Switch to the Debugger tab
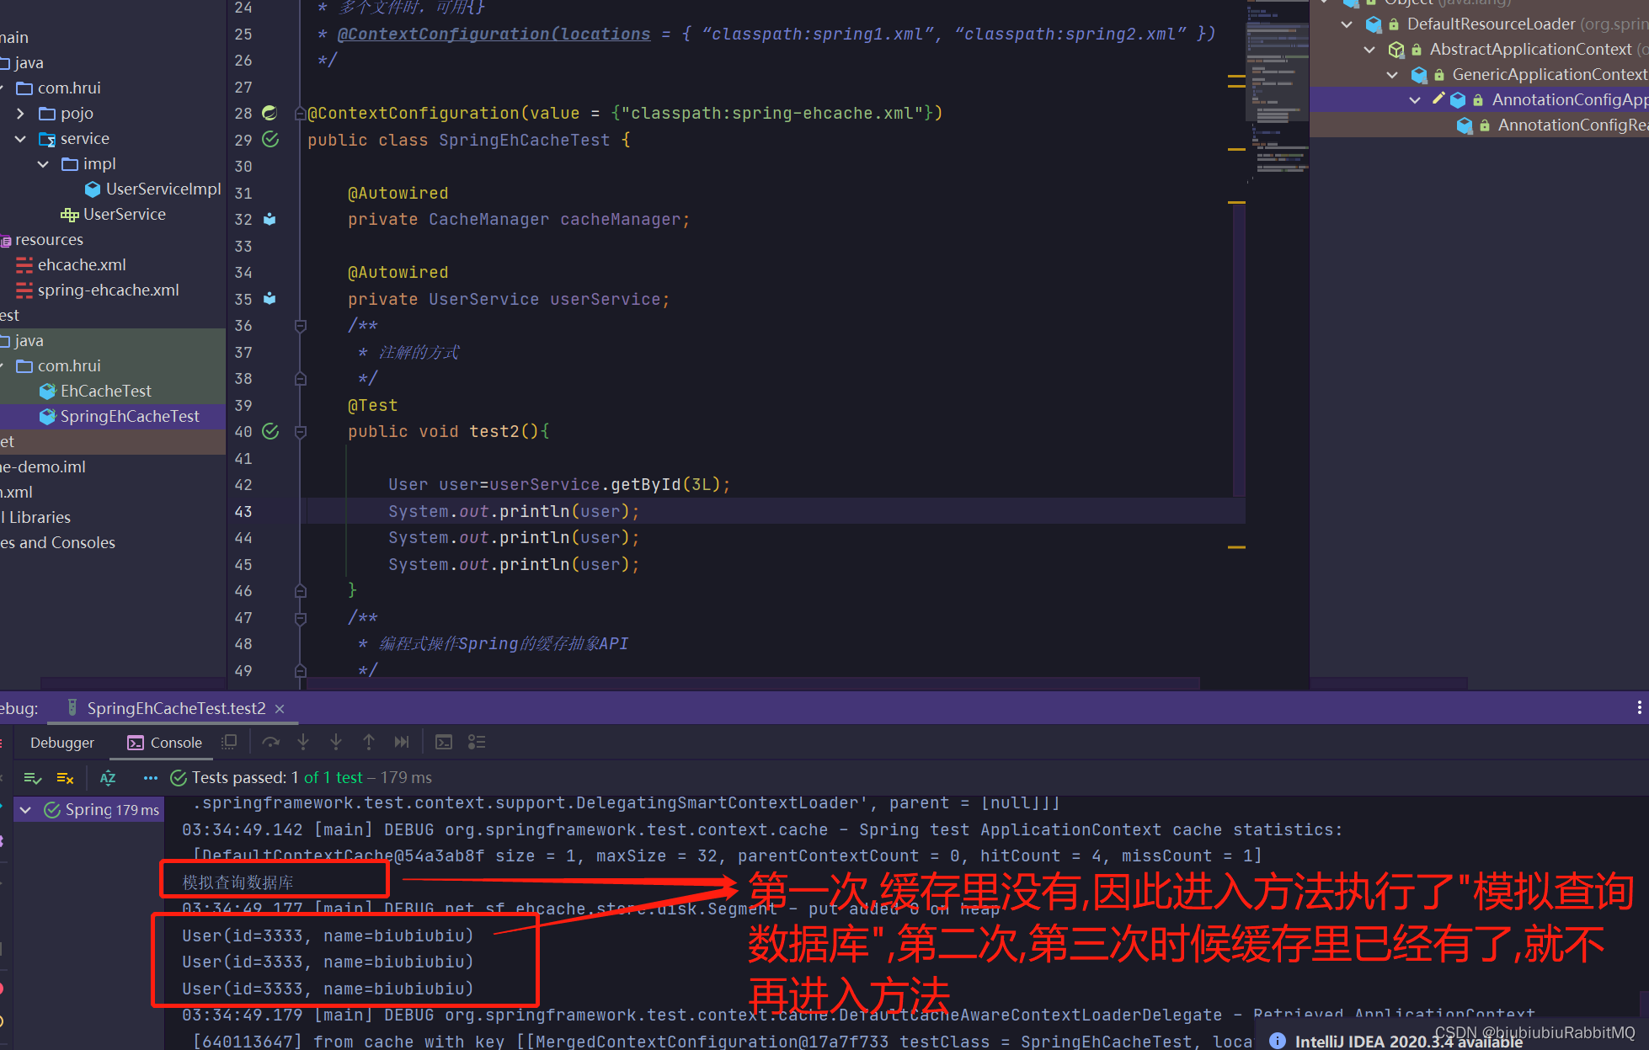1649x1050 pixels. [x=61, y=743]
